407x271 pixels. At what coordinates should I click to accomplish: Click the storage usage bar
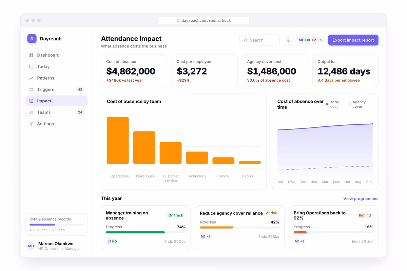click(57, 225)
